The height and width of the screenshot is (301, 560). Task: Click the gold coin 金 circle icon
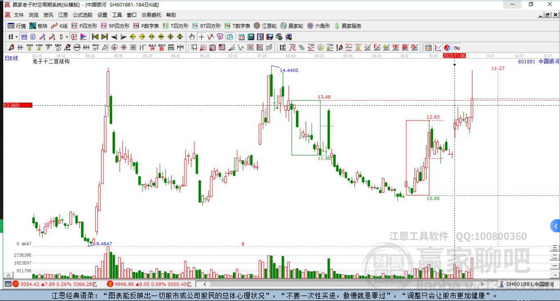(320, 48)
